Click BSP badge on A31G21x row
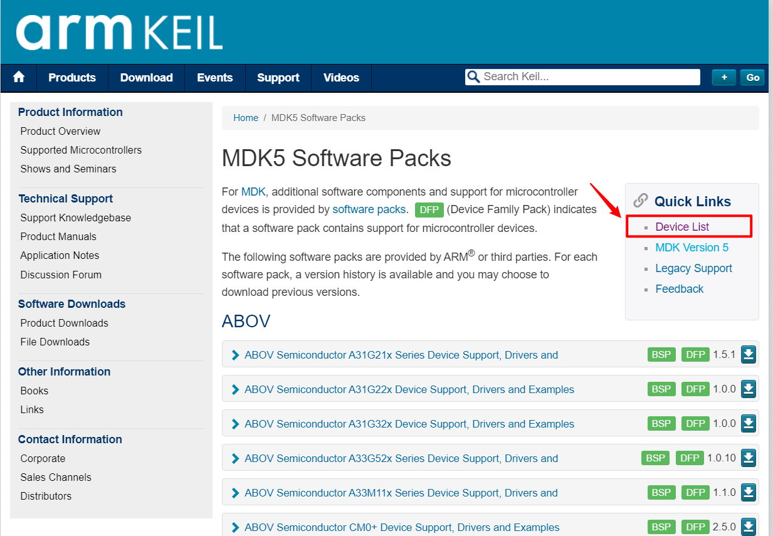The width and height of the screenshot is (773, 536). click(661, 355)
